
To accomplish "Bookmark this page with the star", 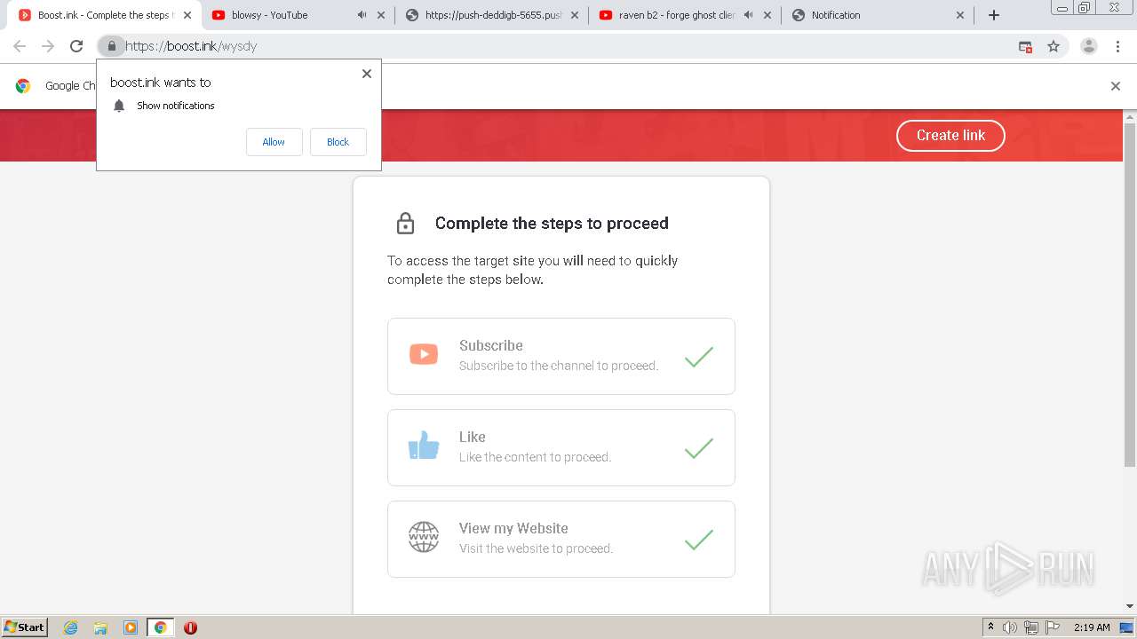I will coord(1054,46).
